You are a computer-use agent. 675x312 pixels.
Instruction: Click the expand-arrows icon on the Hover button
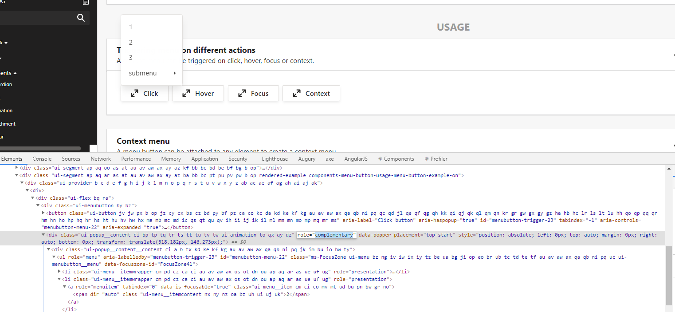pyautogui.click(x=187, y=93)
